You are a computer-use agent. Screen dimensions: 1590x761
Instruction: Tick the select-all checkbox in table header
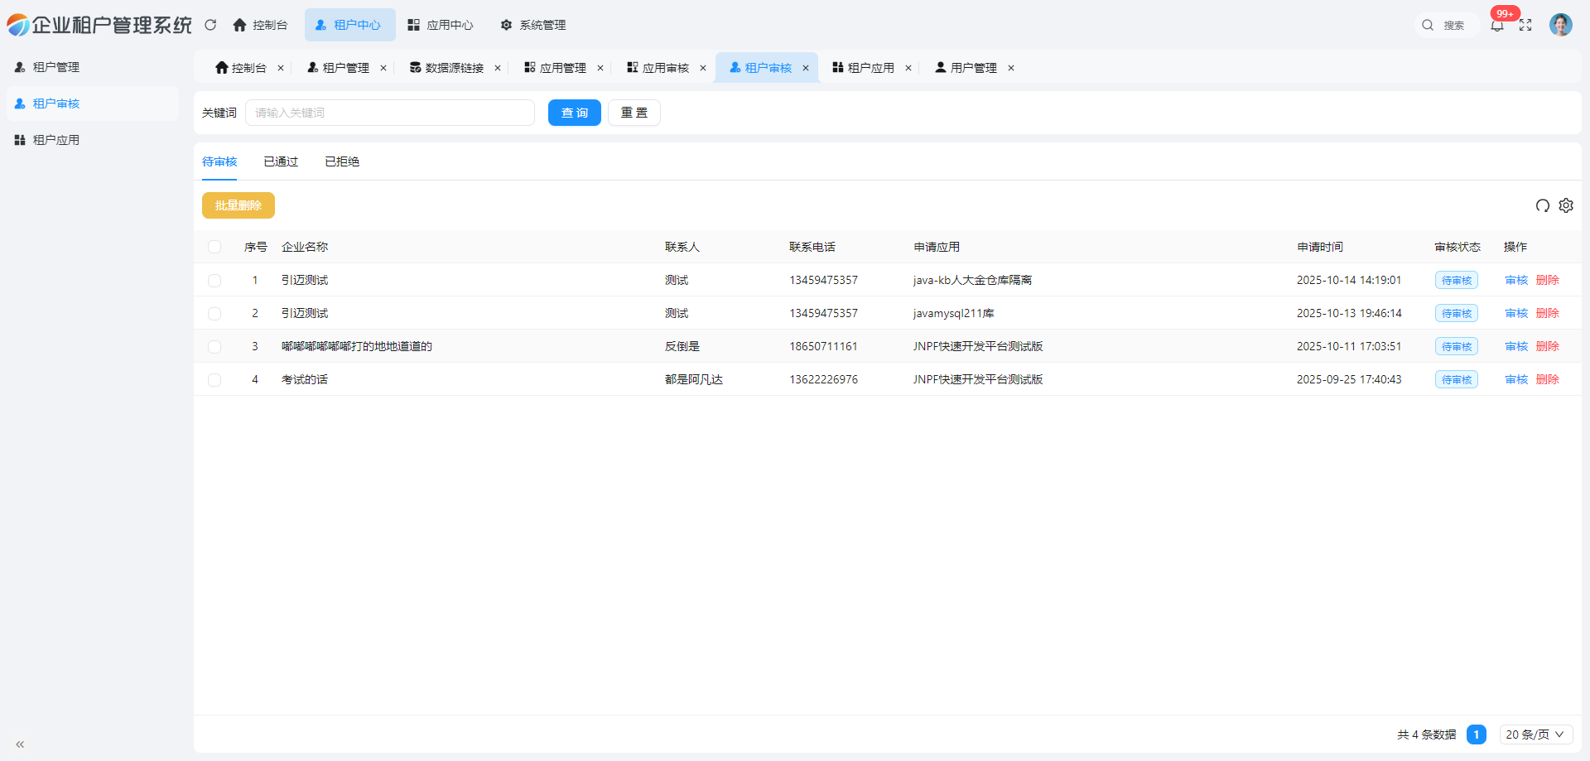[214, 247]
